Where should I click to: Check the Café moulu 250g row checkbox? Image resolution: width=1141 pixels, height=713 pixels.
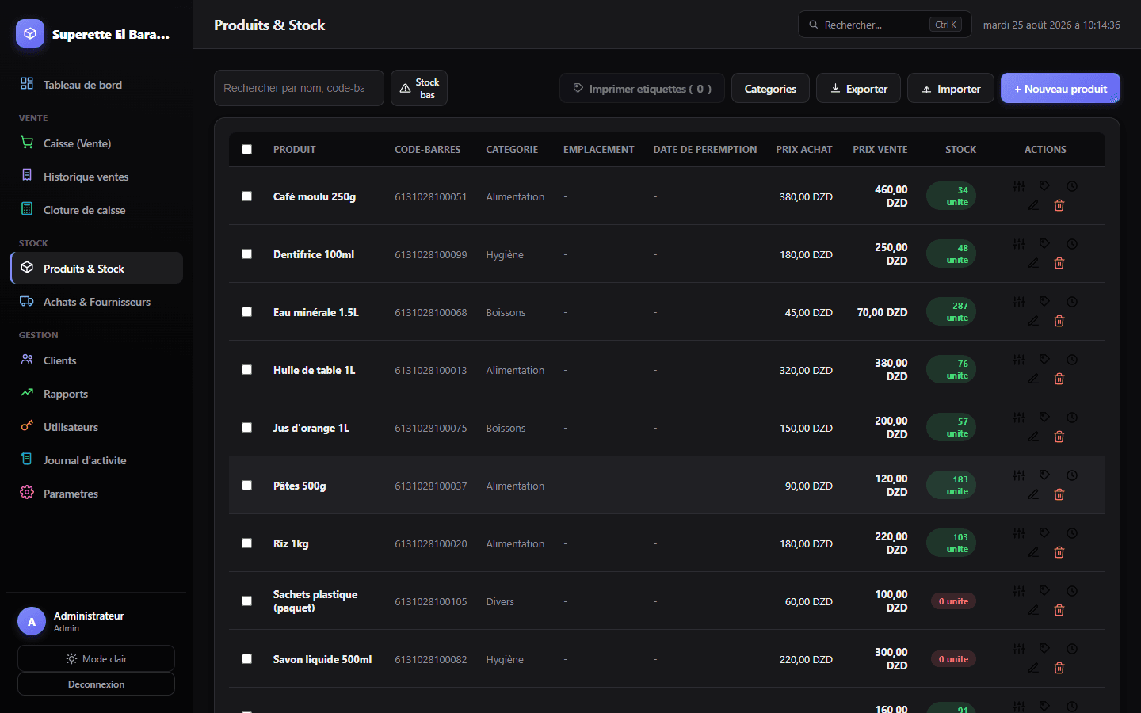tap(246, 196)
